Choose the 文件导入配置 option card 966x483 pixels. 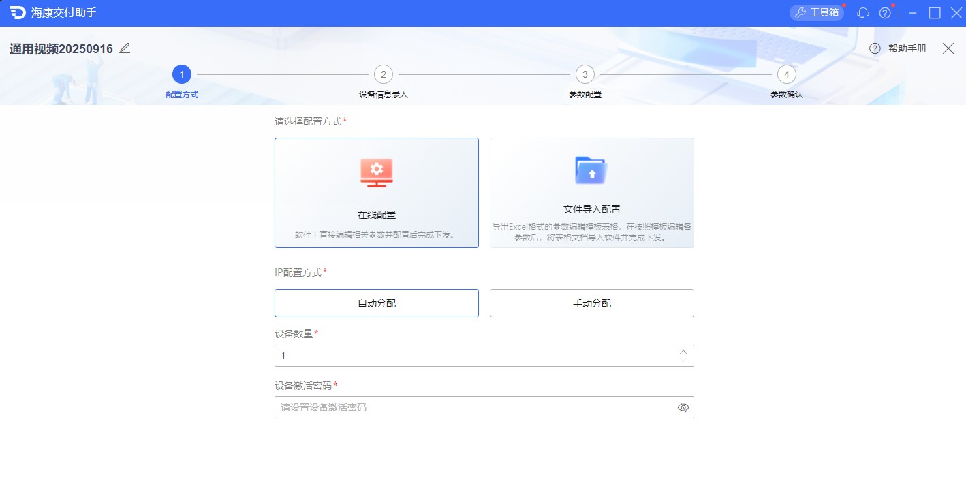(591, 193)
